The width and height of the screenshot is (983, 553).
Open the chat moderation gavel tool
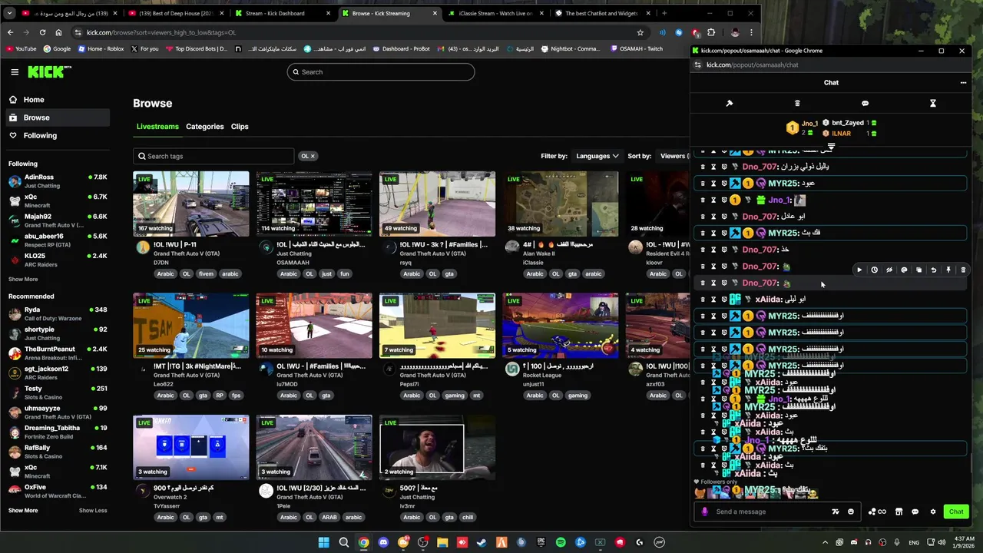730,103
